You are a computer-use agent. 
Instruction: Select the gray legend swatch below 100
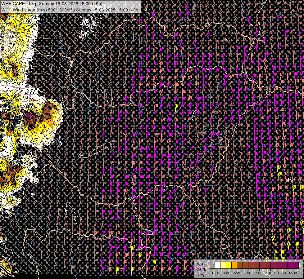[x=212, y=265]
